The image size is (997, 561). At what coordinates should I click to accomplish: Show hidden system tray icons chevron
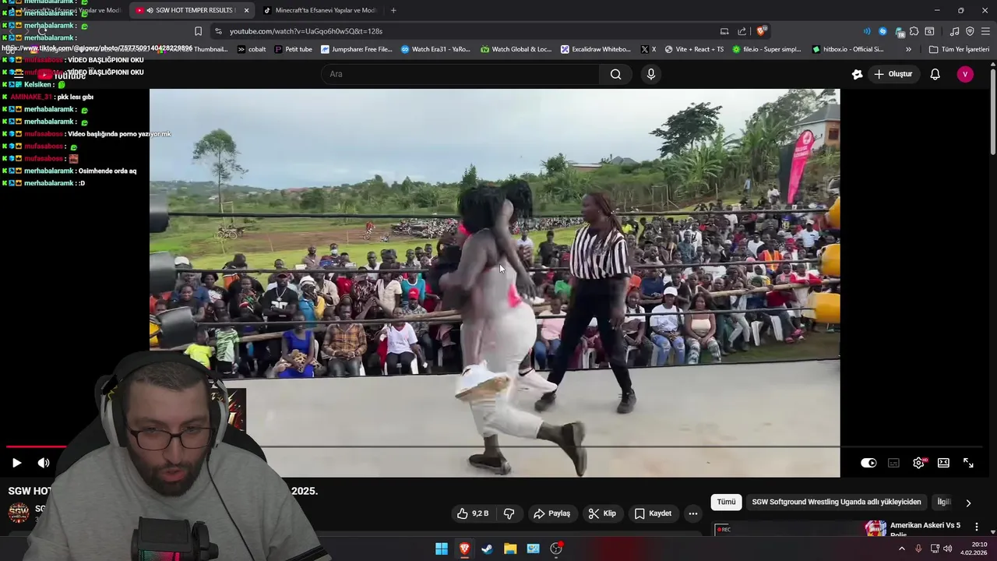902,549
